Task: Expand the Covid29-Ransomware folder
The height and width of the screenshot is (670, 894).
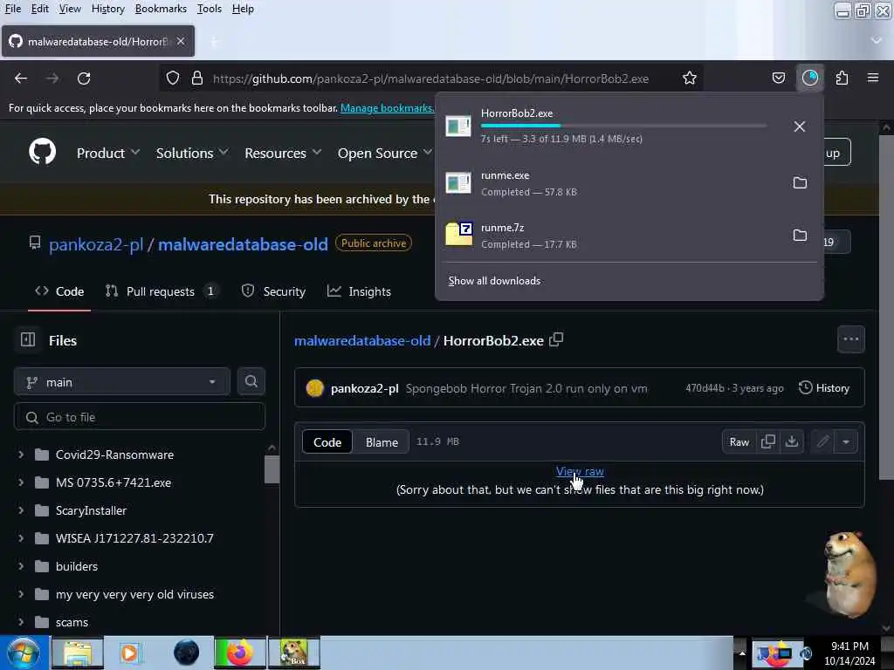Action: coord(21,454)
